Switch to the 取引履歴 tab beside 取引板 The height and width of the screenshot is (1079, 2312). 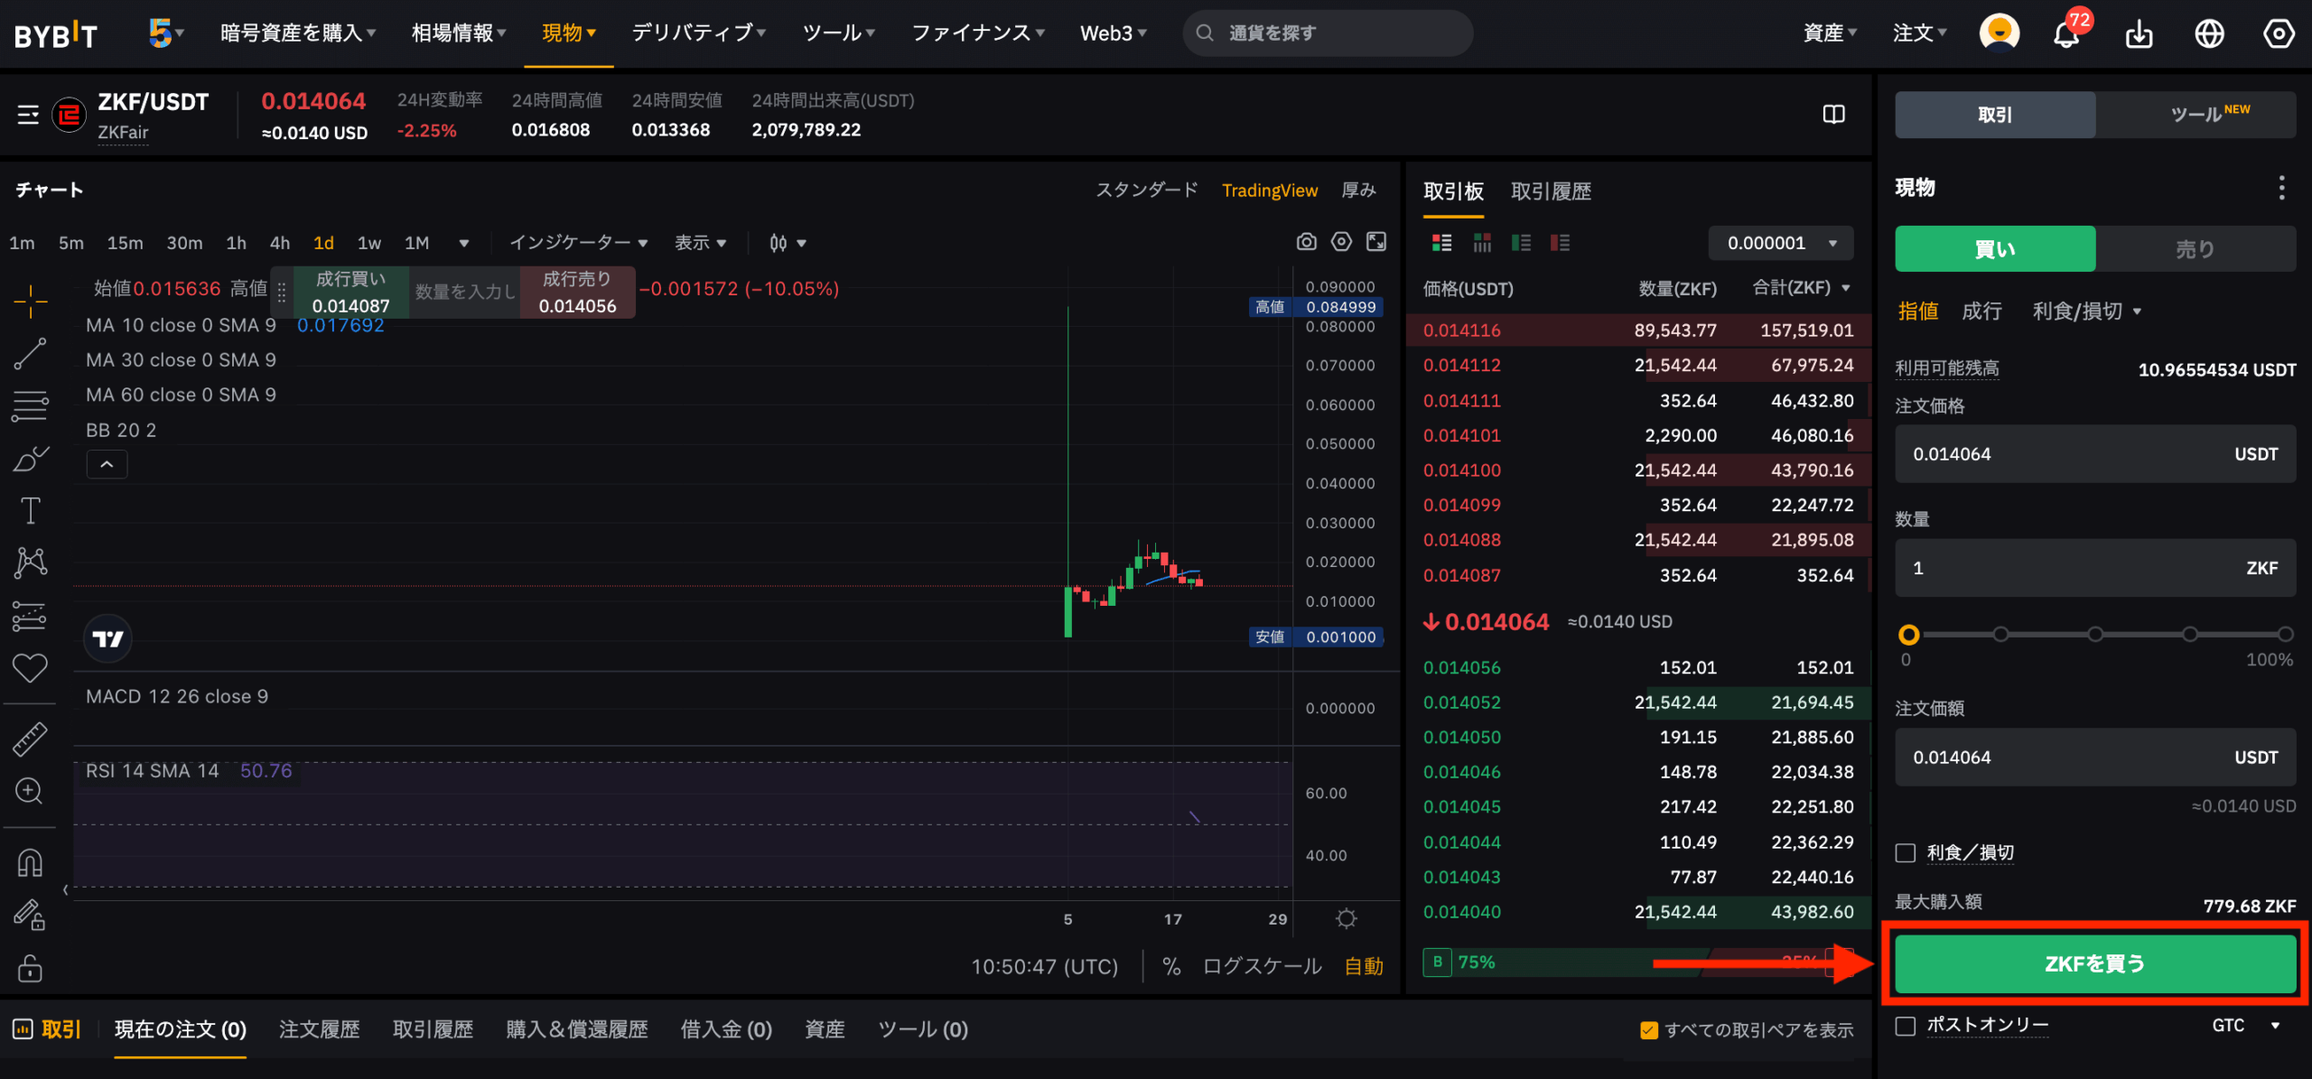(1551, 191)
